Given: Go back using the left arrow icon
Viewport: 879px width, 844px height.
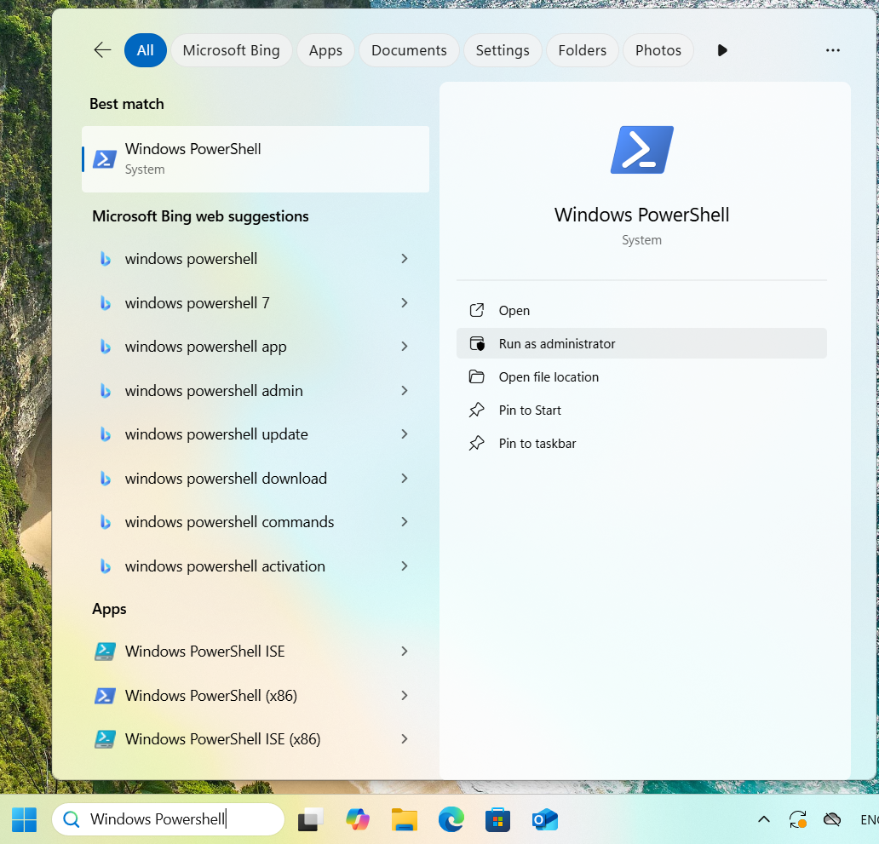Looking at the screenshot, I should 102,50.
